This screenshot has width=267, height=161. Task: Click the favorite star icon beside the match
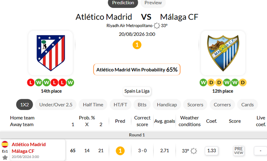pos(5,158)
